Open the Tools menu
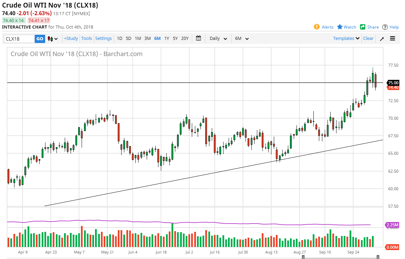Image resolution: width=405 pixels, height=259 pixels. [86, 39]
